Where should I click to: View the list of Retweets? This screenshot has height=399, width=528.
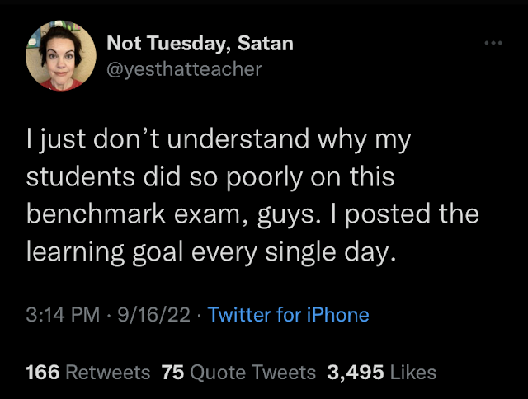point(107,373)
